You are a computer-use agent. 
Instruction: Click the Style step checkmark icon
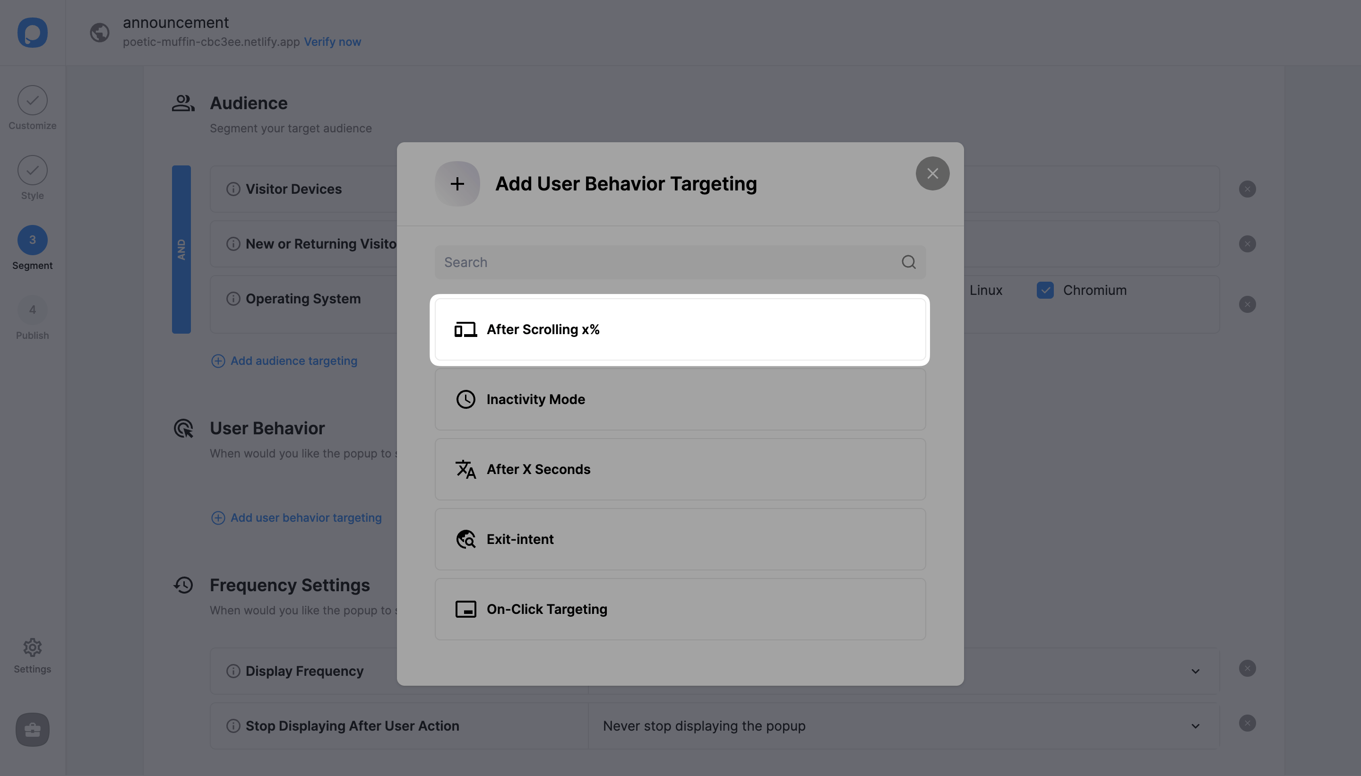pyautogui.click(x=32, y=169)
